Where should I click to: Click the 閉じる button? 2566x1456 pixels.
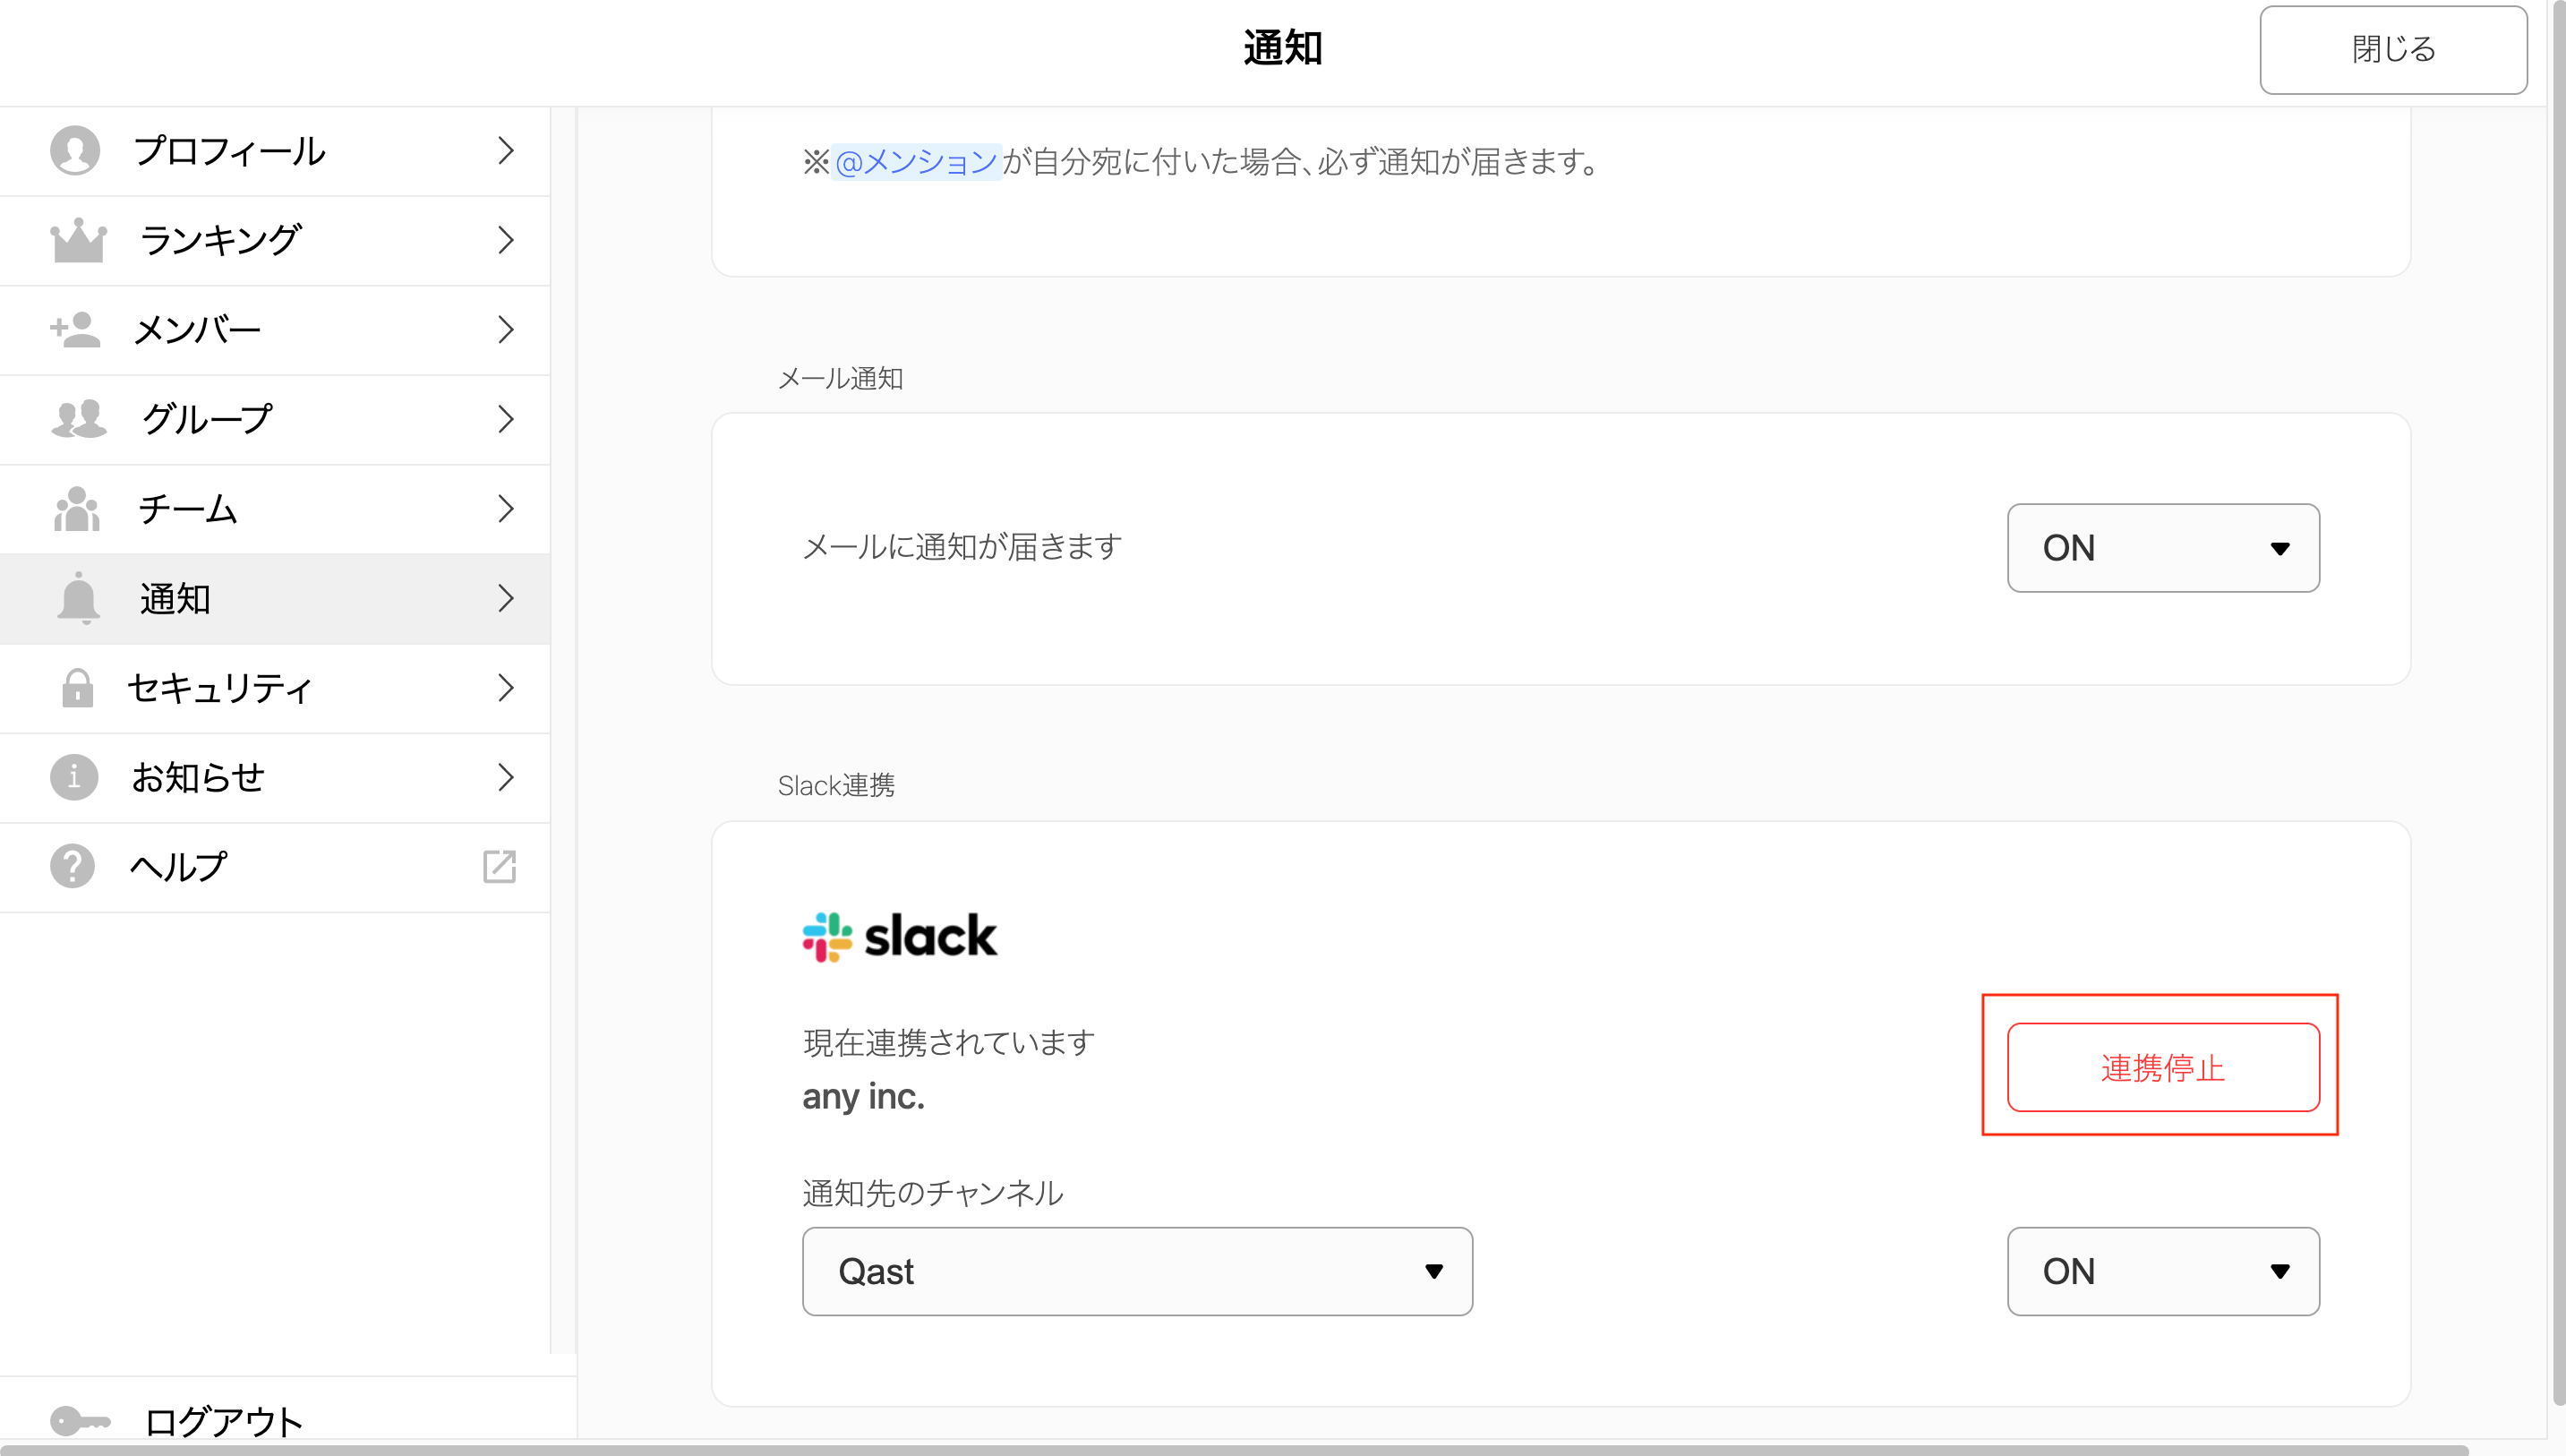2393,49
